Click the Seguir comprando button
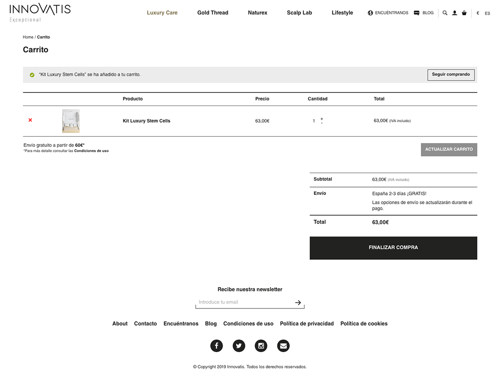500x382 pixels. [x=451, y=75]
